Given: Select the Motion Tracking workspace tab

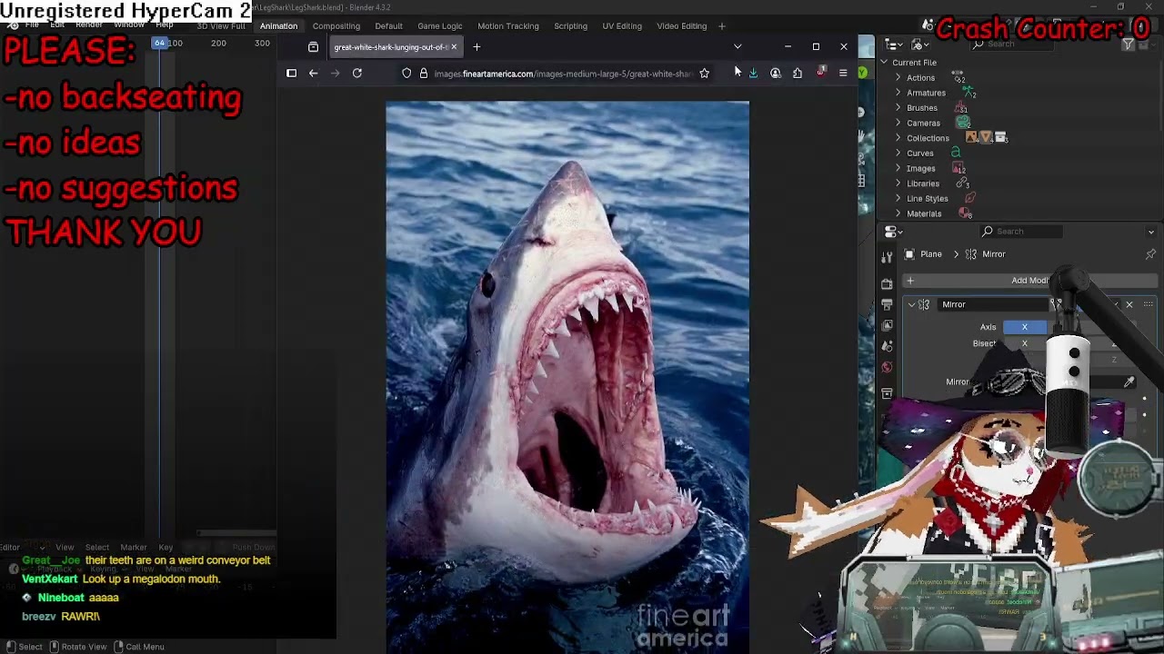Looking at the screenshot, I should (508, 26).
